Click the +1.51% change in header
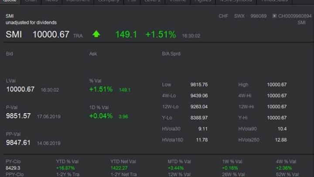Screen dimensions: 314x177 click(x=160, y=35)
